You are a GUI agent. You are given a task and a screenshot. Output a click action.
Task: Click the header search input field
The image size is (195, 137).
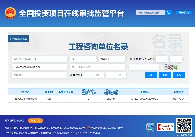(x=150, y=13)
